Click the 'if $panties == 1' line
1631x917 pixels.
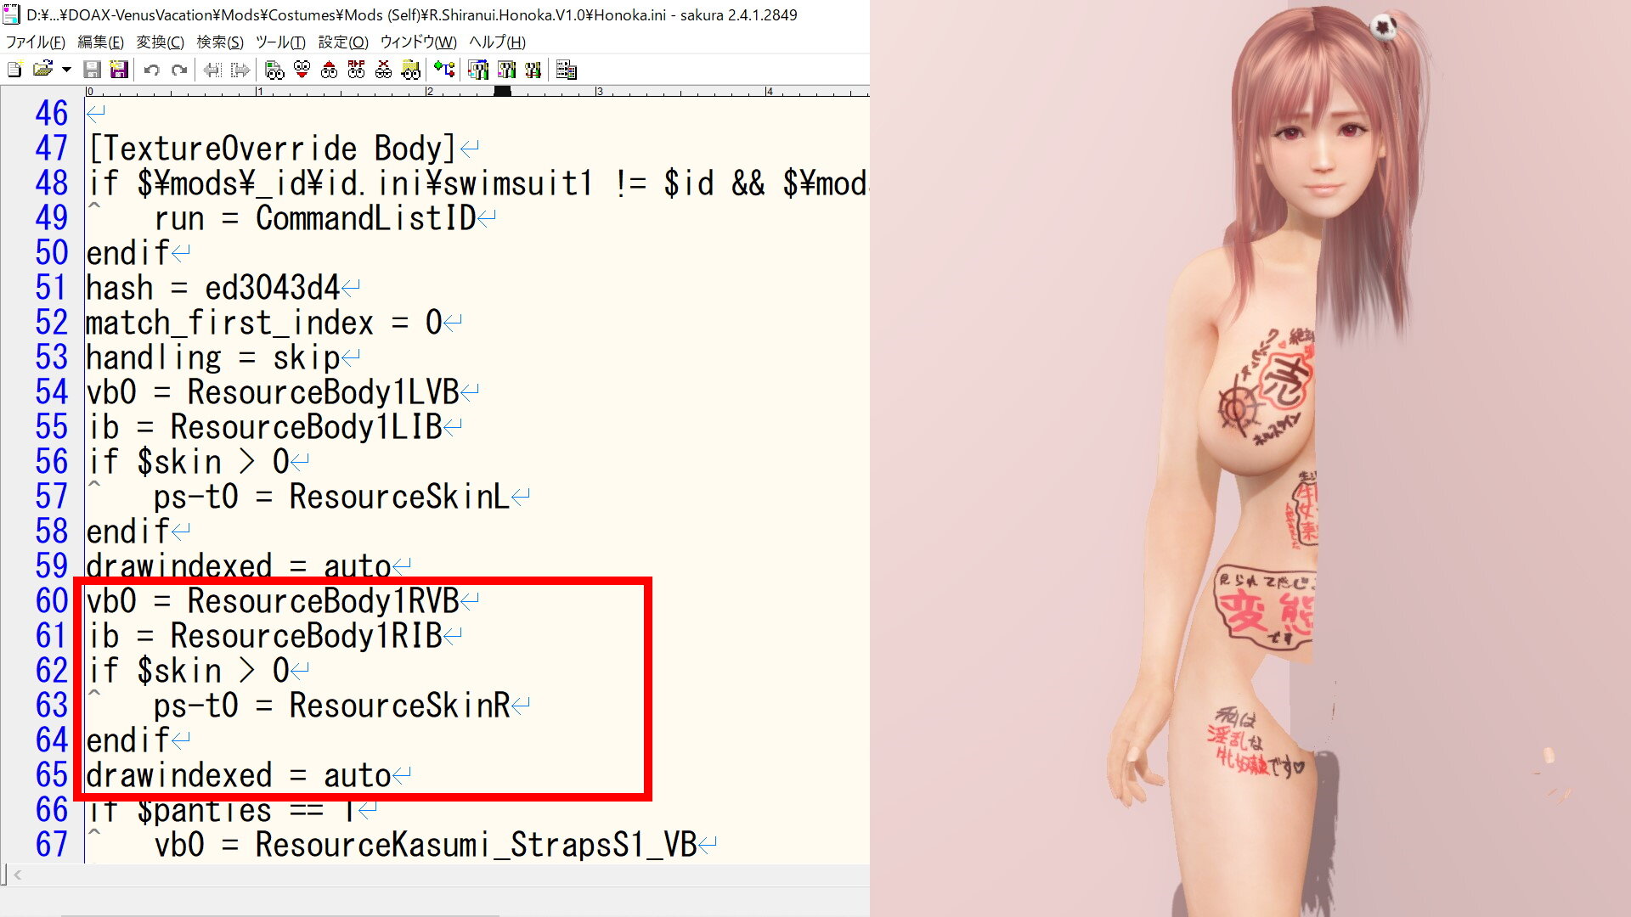(x=221, y=810)
